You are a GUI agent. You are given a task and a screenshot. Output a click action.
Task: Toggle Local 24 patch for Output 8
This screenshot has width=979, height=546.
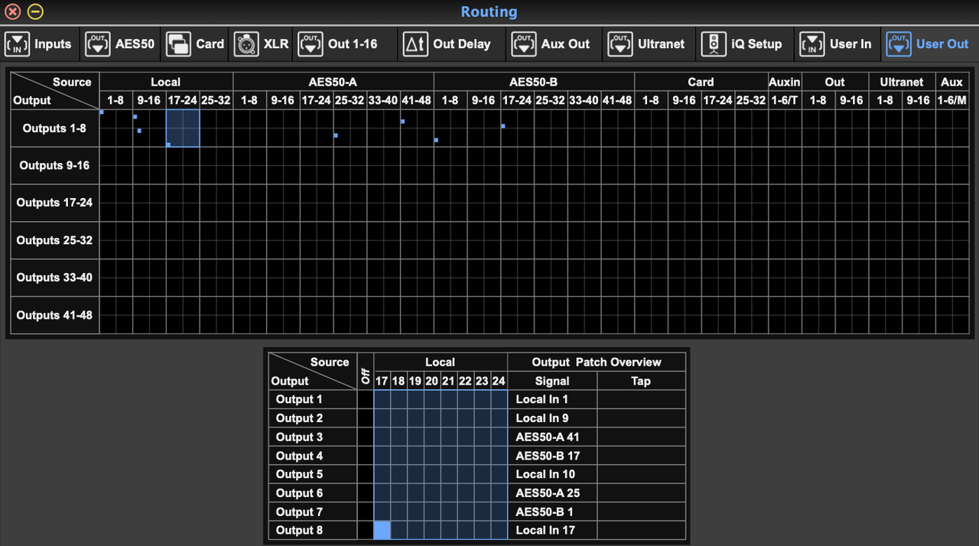499,530
